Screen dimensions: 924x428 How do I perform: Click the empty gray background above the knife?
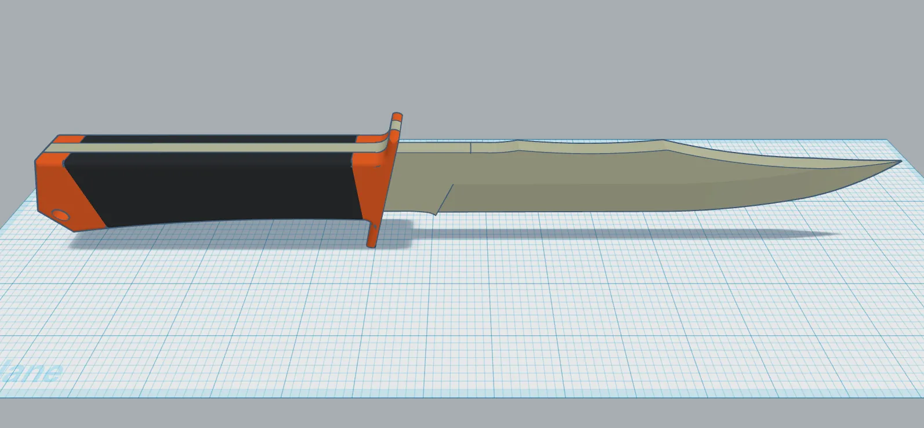tap(464, 58)
